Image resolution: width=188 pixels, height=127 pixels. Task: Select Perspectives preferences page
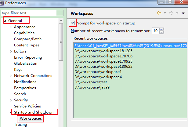tap(25, 88)
